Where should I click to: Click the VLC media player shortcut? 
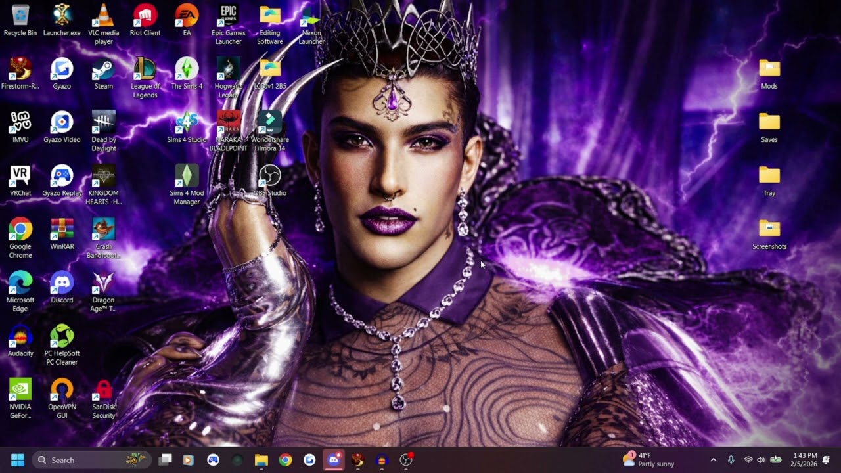[103, 24]
